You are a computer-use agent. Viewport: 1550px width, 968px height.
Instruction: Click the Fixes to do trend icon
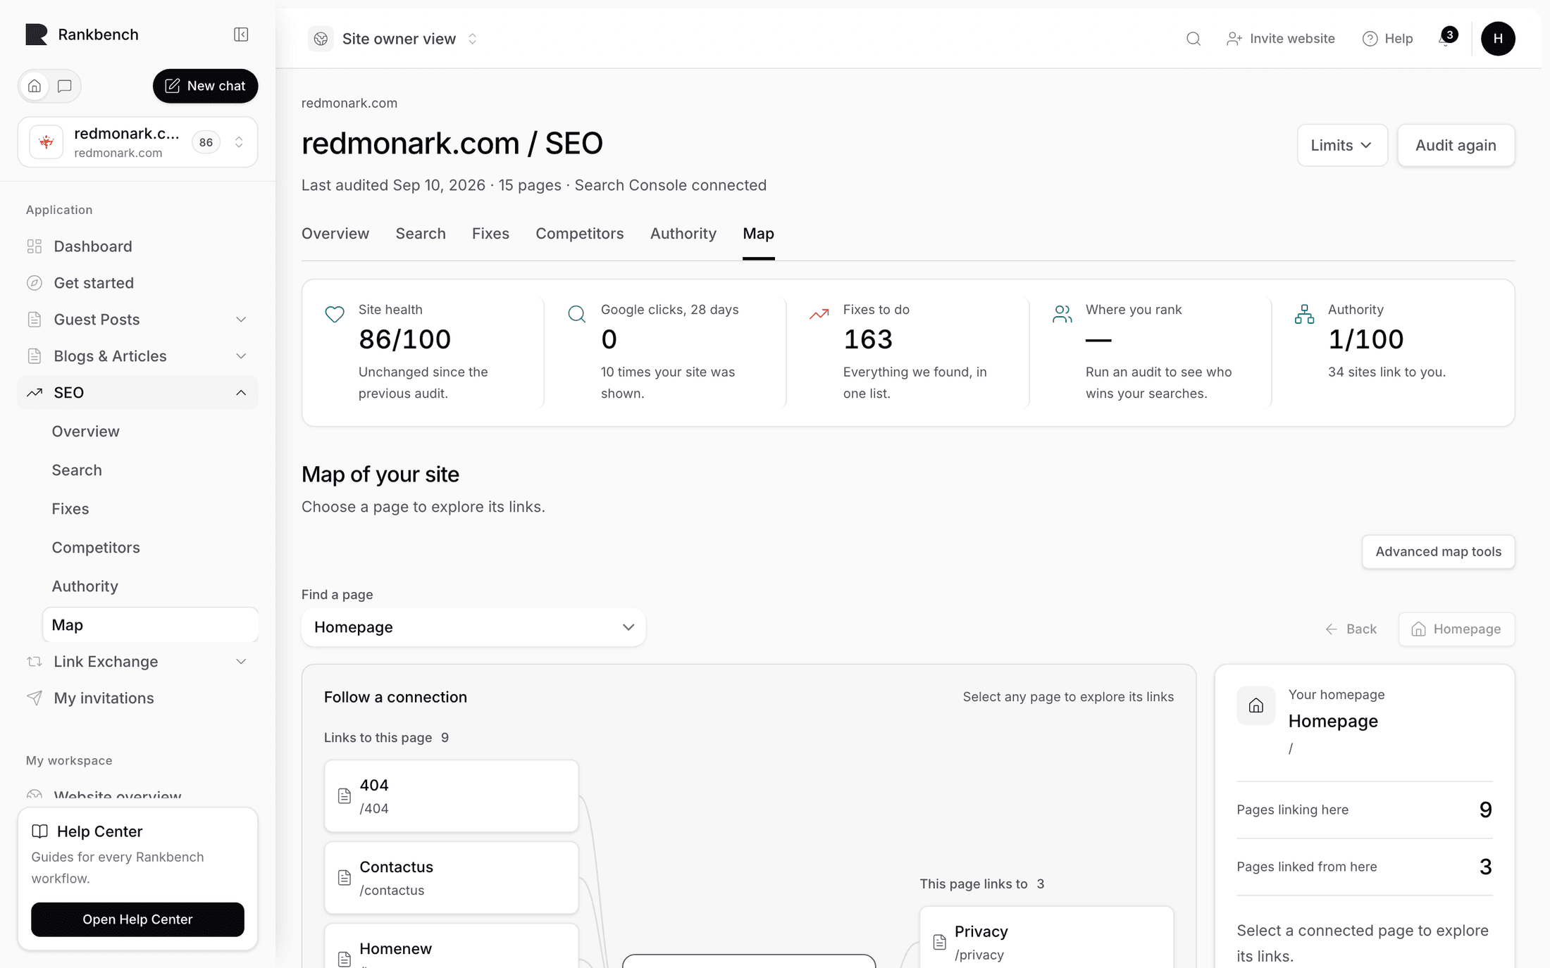click(x=819, y=314)
